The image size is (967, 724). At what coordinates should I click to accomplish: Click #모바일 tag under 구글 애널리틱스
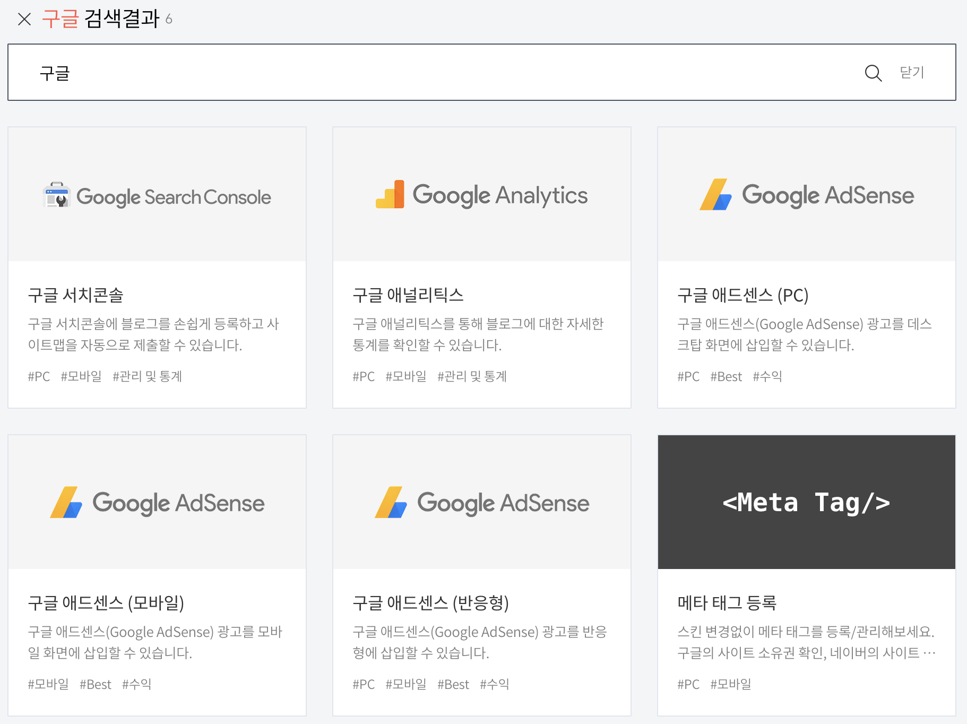pyautogui.click(x=406, y=376)
